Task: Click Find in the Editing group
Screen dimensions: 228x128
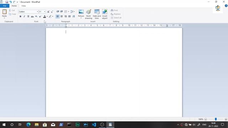Action: pos(114,10)
